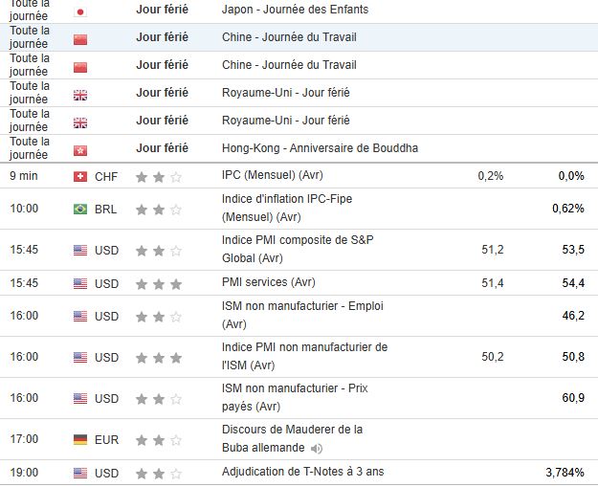Click the Japan flag icon
This screenshot has width=598, height=487.
click(80, 11)
